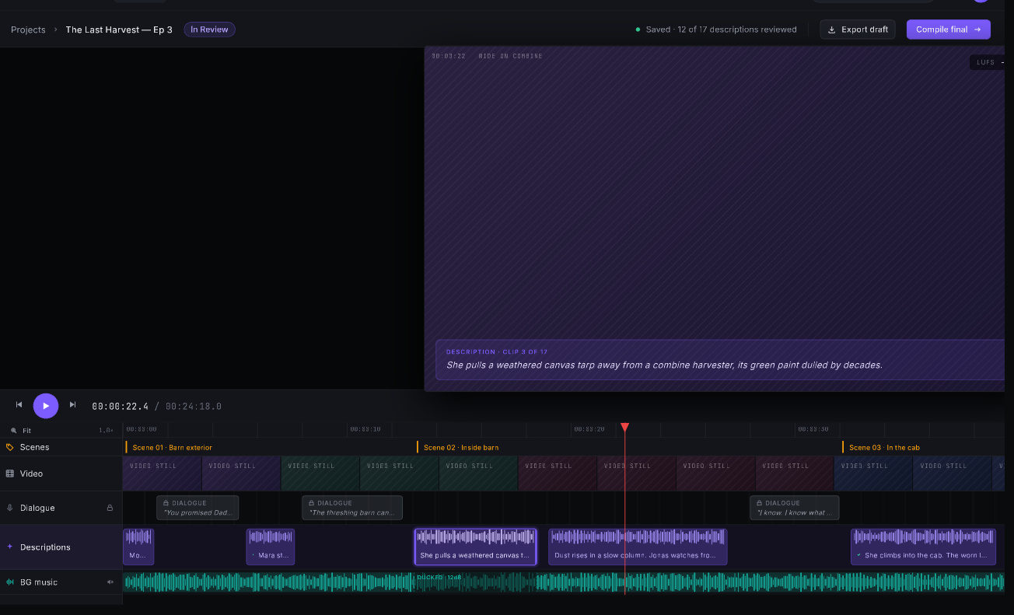Image resolution: width=1014 pixels, height=615 pixels.
Task: Jump to Scene 01 · Barn exterior marker
Action: point(169,447)
